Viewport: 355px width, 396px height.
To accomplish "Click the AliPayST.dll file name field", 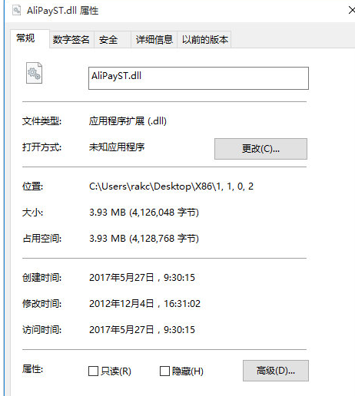I will point(198,78).
